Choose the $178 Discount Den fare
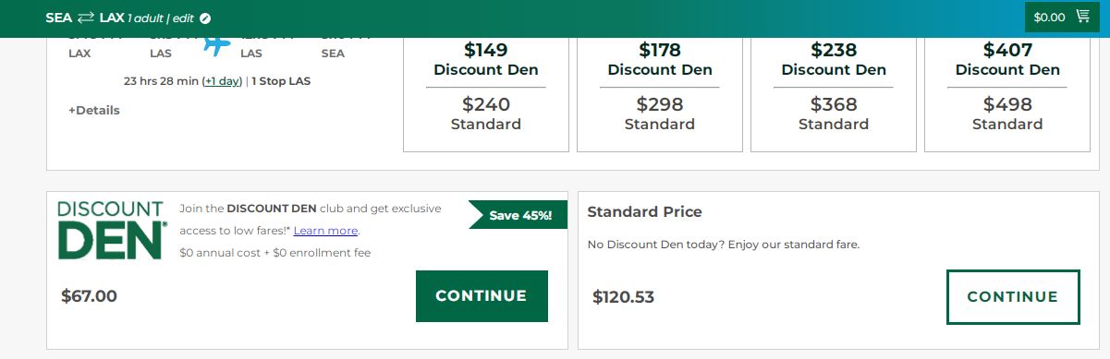Image resolution: width=1110 pixels, height=359 pixels. (x=660, y=59)
